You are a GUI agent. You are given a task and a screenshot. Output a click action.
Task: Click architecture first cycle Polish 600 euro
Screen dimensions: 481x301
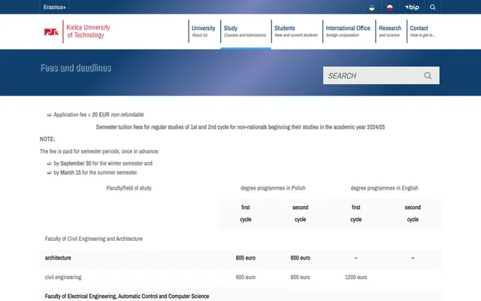[x=246, y=258]
